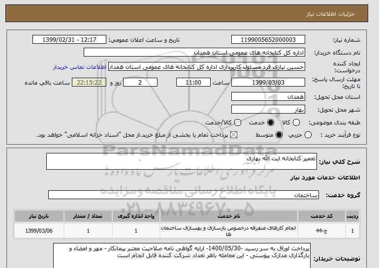This screenshot has height=268, width=379.
Task: Click the نام خدمت column header
Action: pos(229,216)
